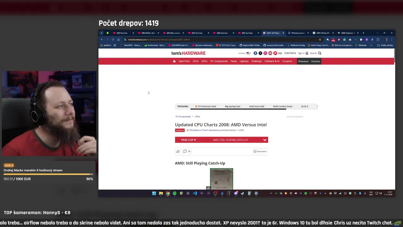Image resolution: width=403 pixels, height=227 pixels.
Task: Open Best Picks in navigation menu
Action: [x=184, y=61]
